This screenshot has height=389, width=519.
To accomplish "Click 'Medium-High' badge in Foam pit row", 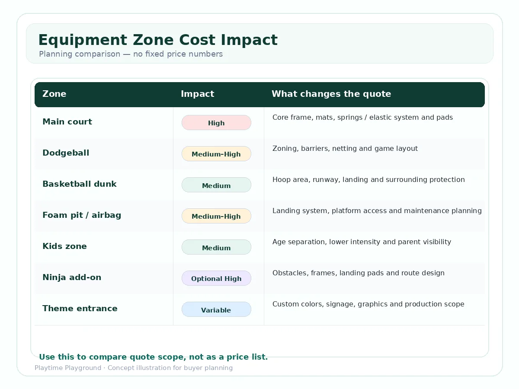I will click(216, 216).
